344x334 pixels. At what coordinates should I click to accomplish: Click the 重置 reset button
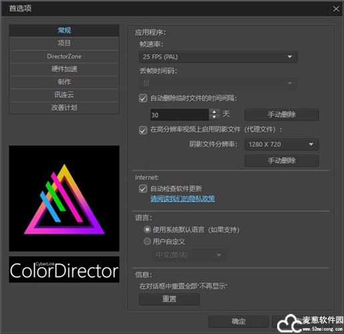click(x=169, y=299)
